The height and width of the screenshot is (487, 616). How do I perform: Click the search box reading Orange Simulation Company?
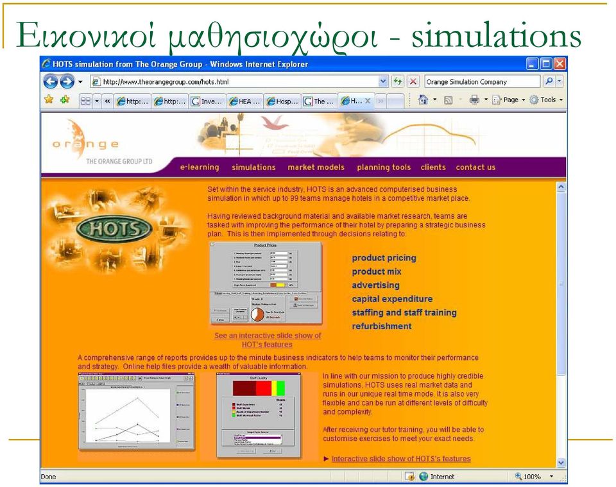click(x=482, y=81)
